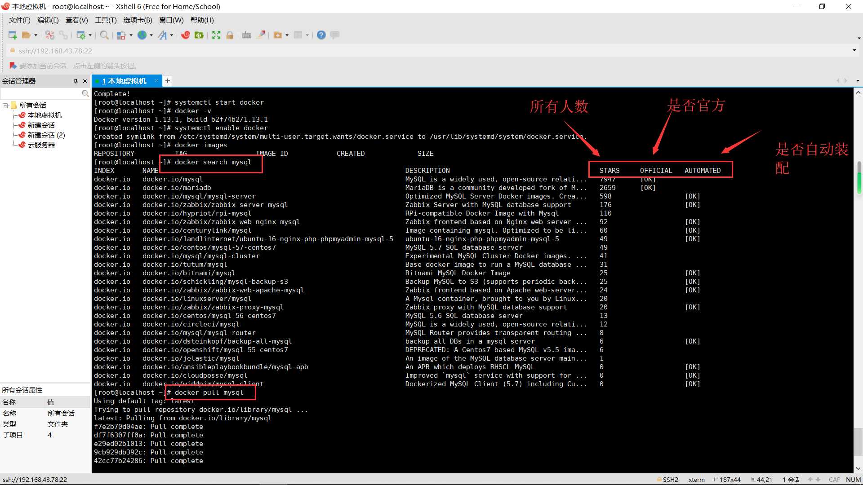The height and width of the screenshot is (485, 863).
Task: Open dropdown next to color scheme icon
Action: (131, 35)
